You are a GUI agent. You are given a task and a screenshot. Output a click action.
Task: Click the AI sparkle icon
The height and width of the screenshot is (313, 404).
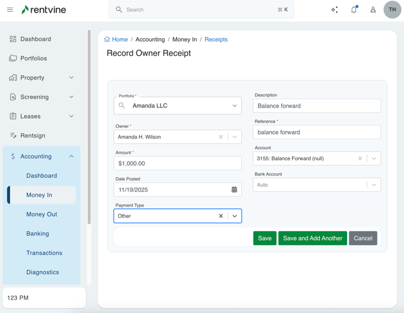click(334, 10)
